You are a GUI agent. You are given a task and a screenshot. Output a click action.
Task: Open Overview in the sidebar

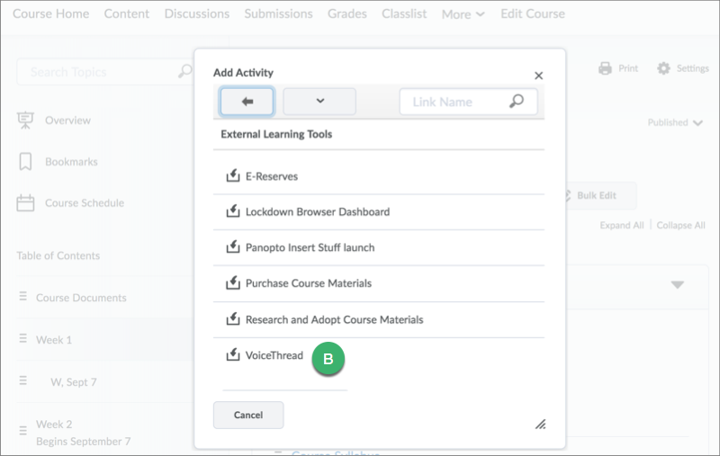(x=67, y=121)
